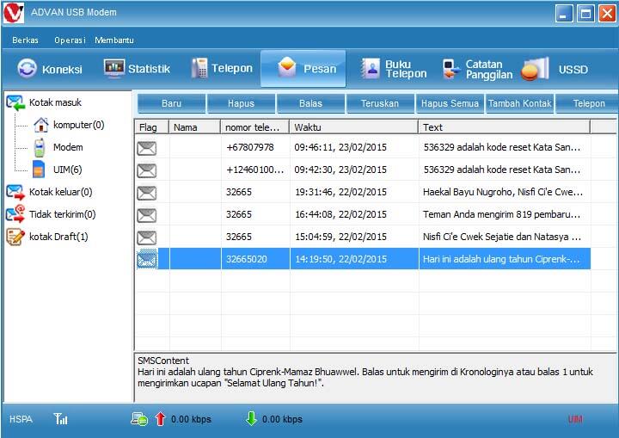Create a new message with Baru

click(x=171, y=103)
